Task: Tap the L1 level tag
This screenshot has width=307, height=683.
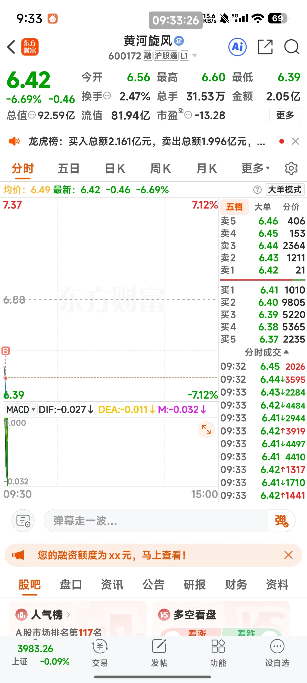Action: tap(184, 56)
